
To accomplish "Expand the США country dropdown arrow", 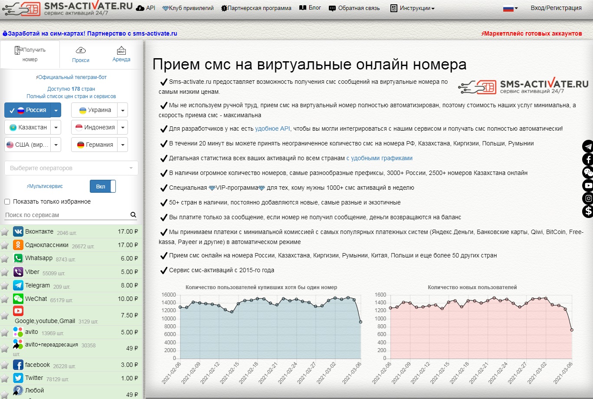I will pos(56,145).
